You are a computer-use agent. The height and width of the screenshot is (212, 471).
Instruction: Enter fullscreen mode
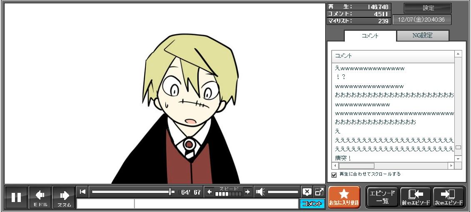click(319, 192)
